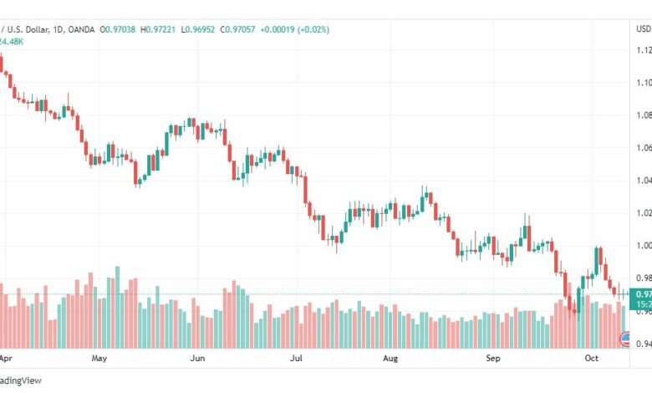Click the Oct label on time axis
The image size is (652, 393).
[591, 358]
